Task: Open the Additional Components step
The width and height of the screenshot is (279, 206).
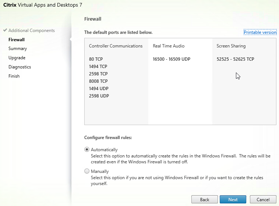Action: point(32,31)
